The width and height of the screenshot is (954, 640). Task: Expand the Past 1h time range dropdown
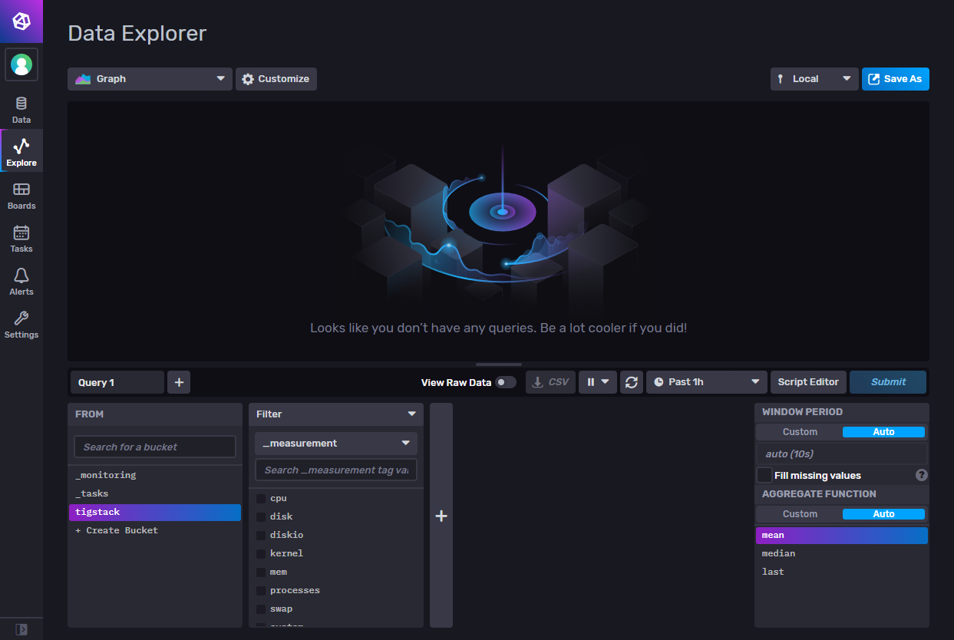coord(706,382)
